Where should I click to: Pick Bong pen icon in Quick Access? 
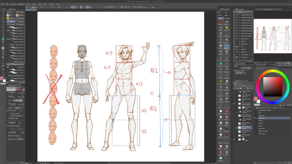click(x=227, y=28)
